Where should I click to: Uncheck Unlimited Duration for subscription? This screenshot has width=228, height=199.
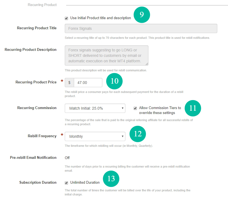66,182
